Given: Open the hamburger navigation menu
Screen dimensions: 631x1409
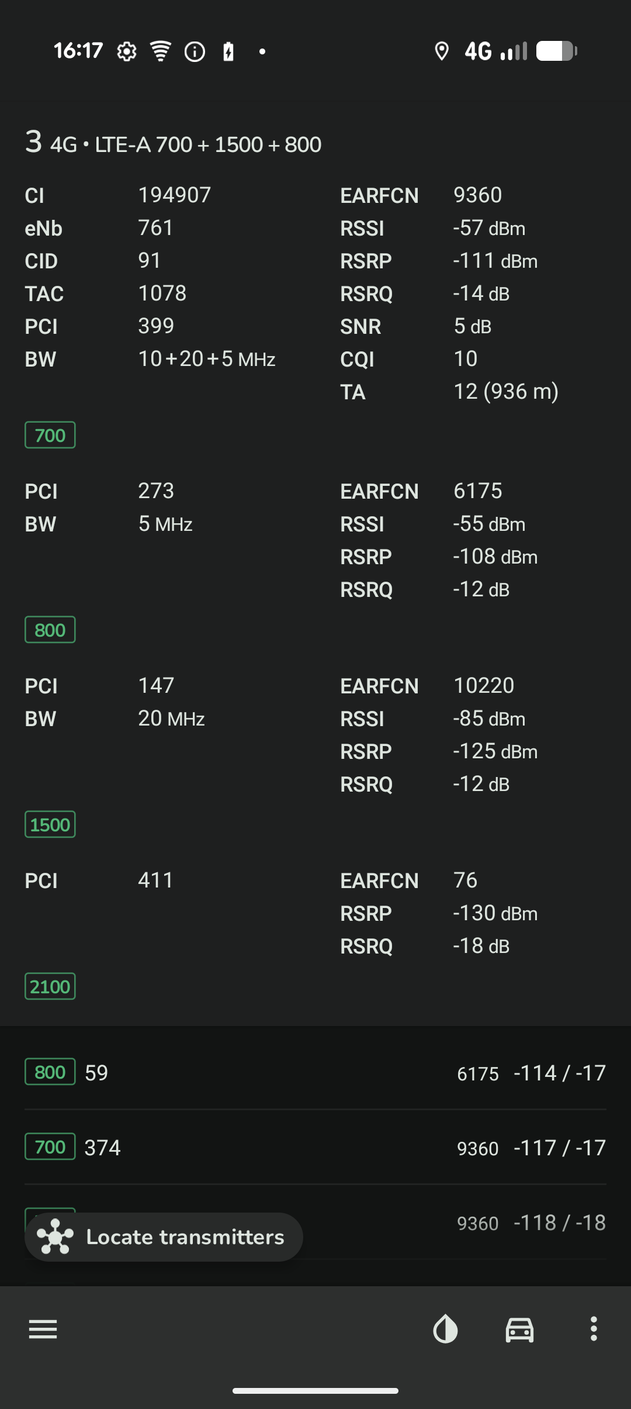Looking at the screenshot, I should pos(43,1329).
